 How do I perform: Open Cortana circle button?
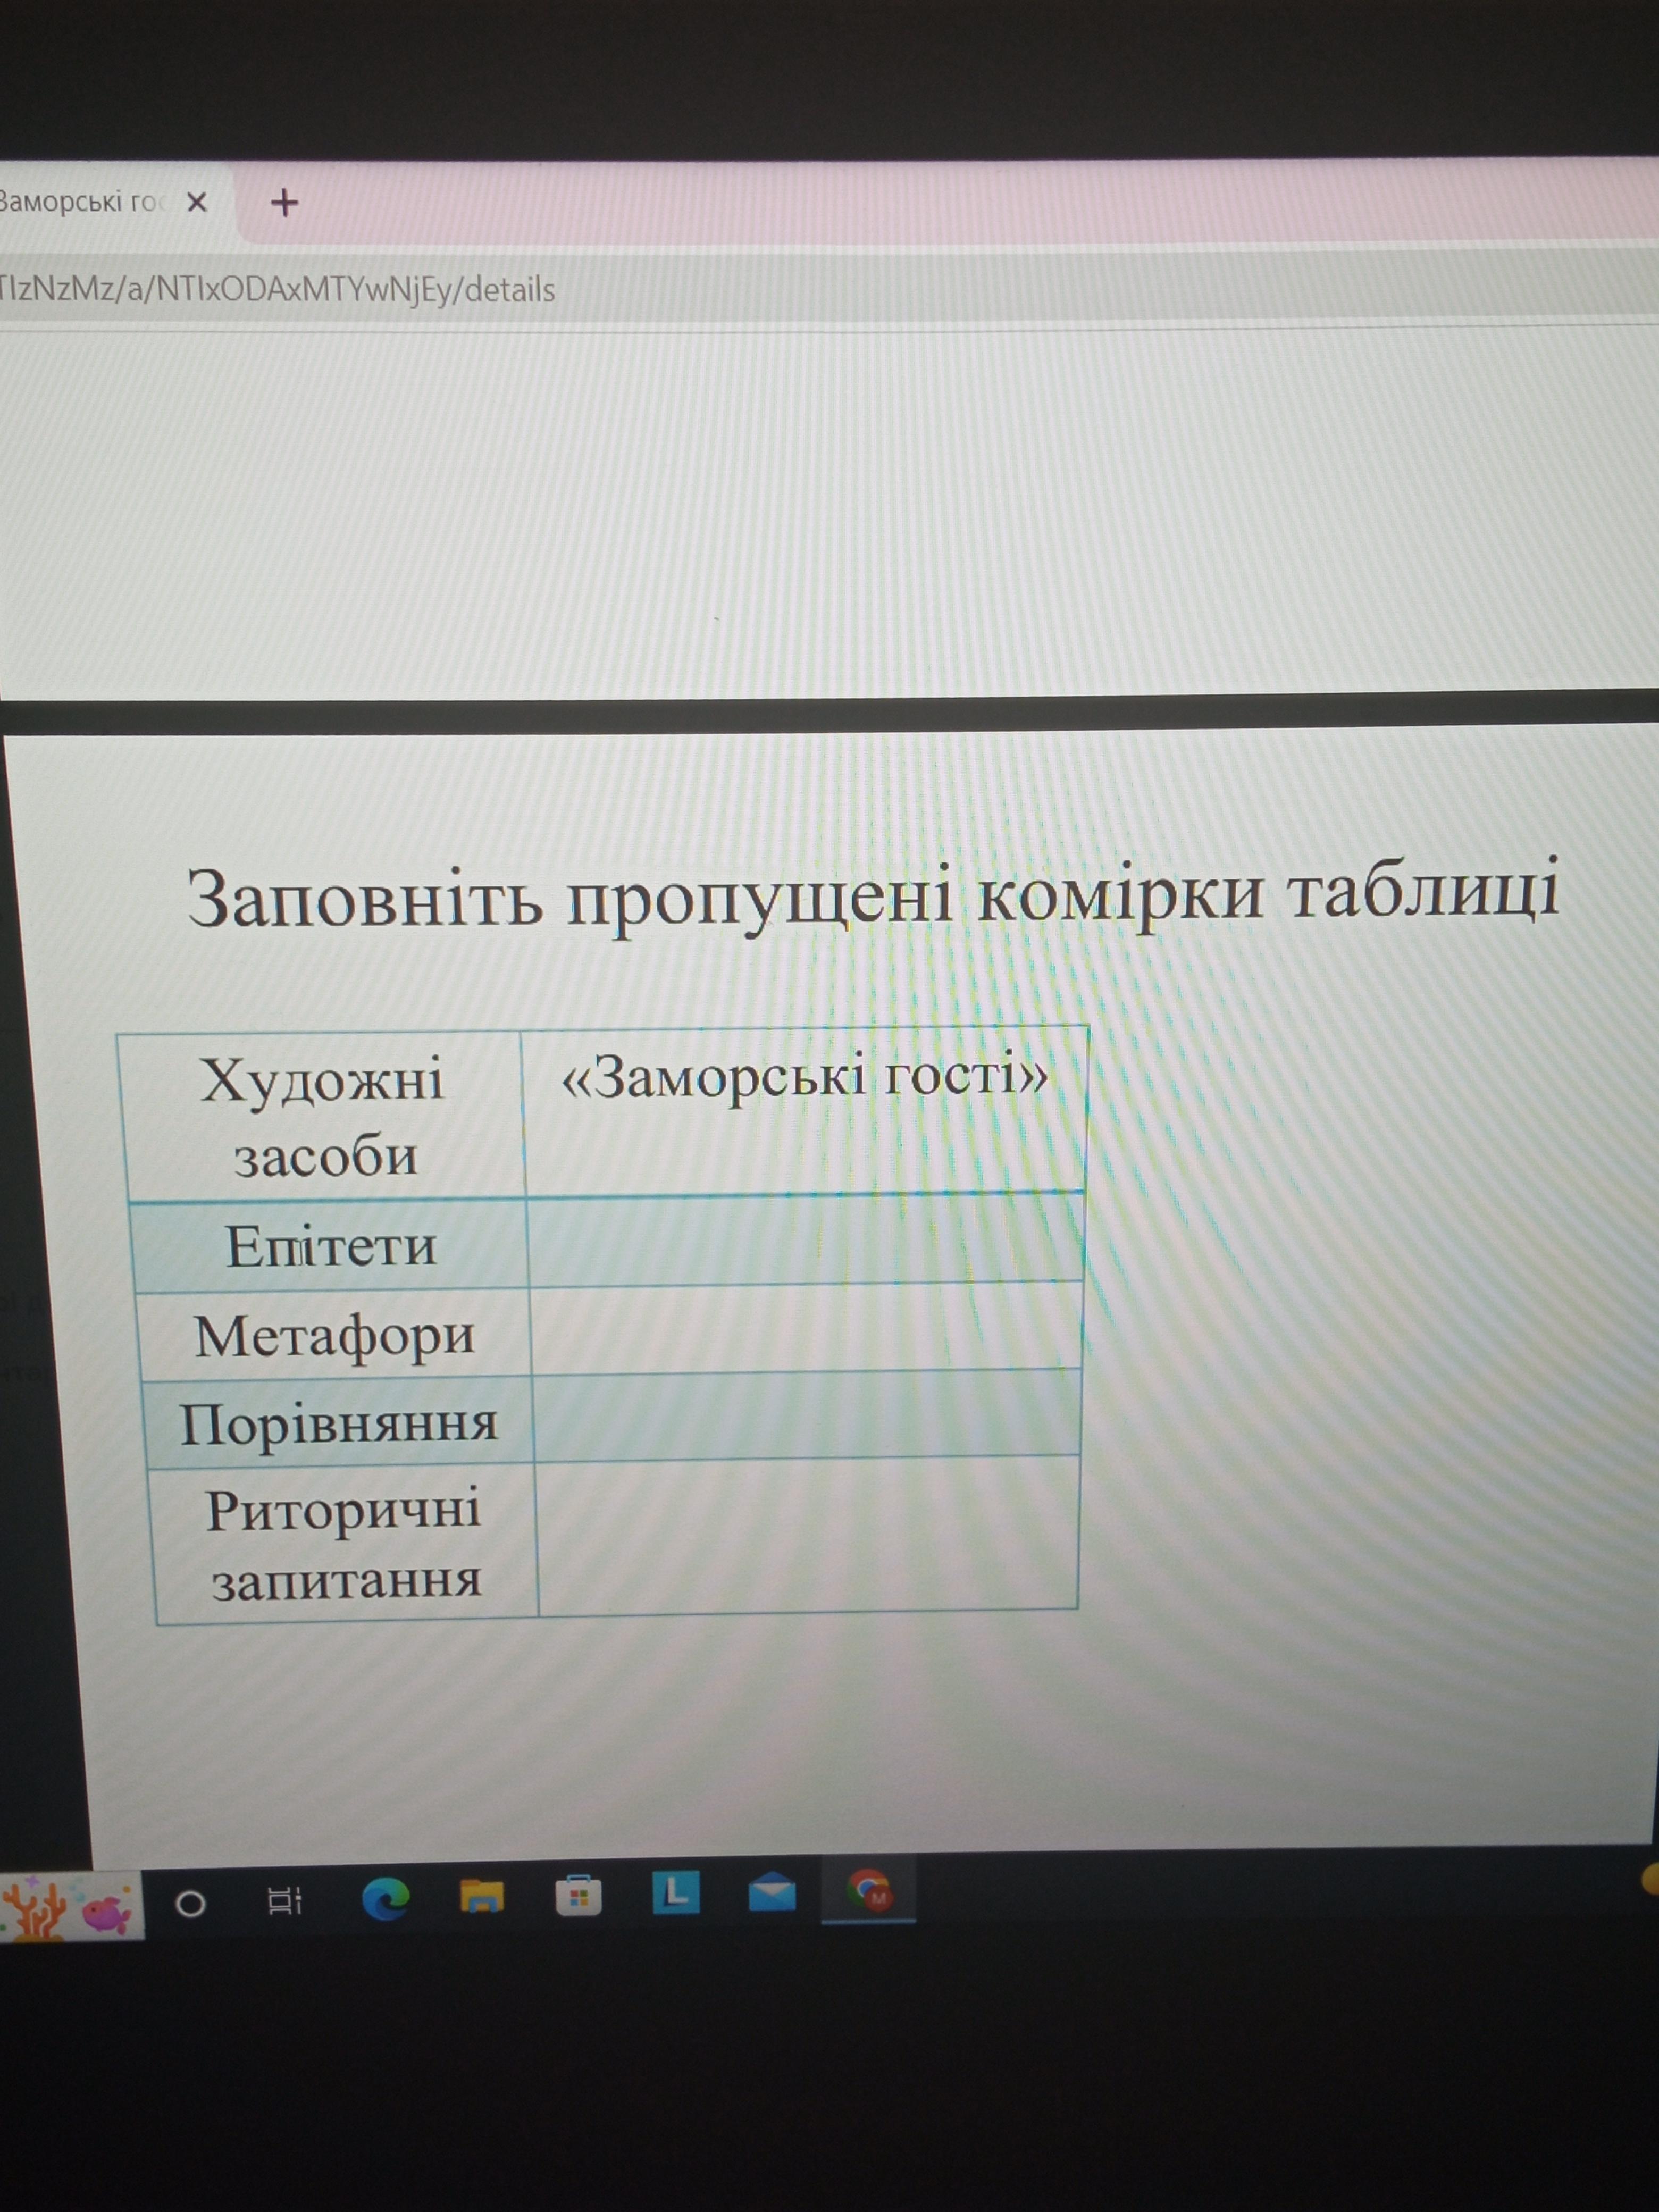[191, 1903]
